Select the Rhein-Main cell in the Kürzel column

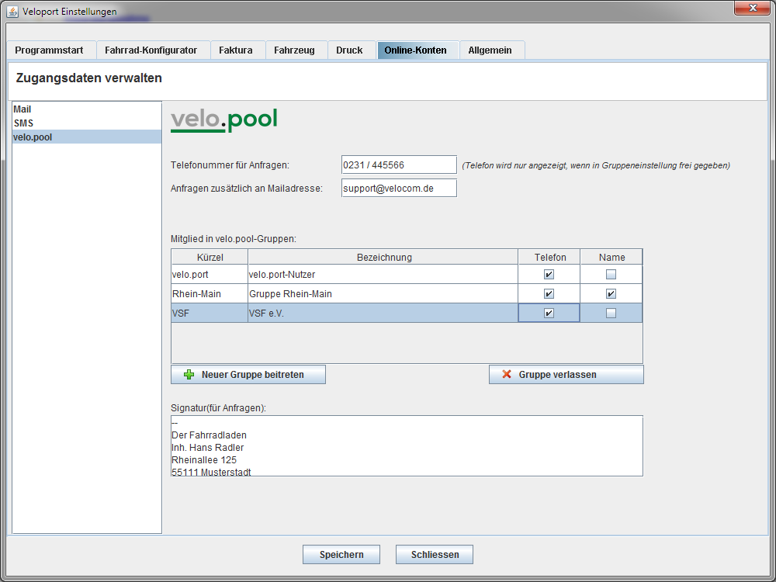[x=210, y=294]
